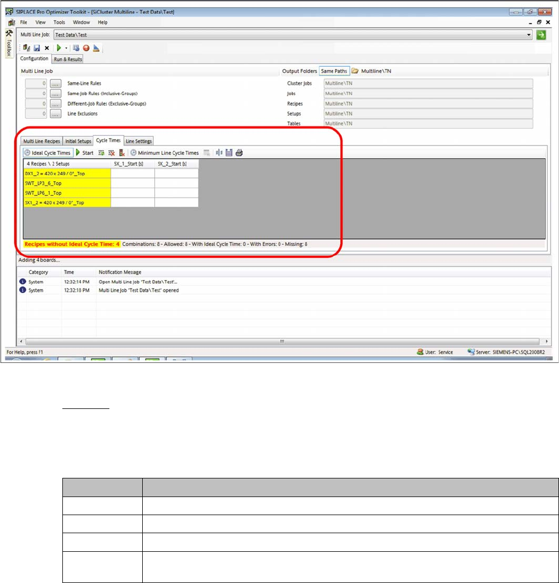Image resolution: width=559 pixels, height=583 pixels.
Task: Open the Line Settings tab
Action: pos(138,141)
